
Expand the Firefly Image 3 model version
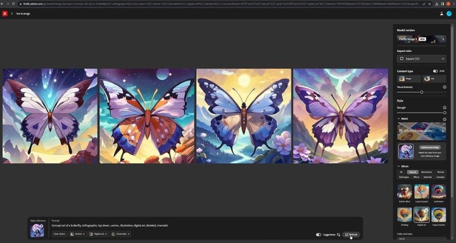(x=421, y=39)
